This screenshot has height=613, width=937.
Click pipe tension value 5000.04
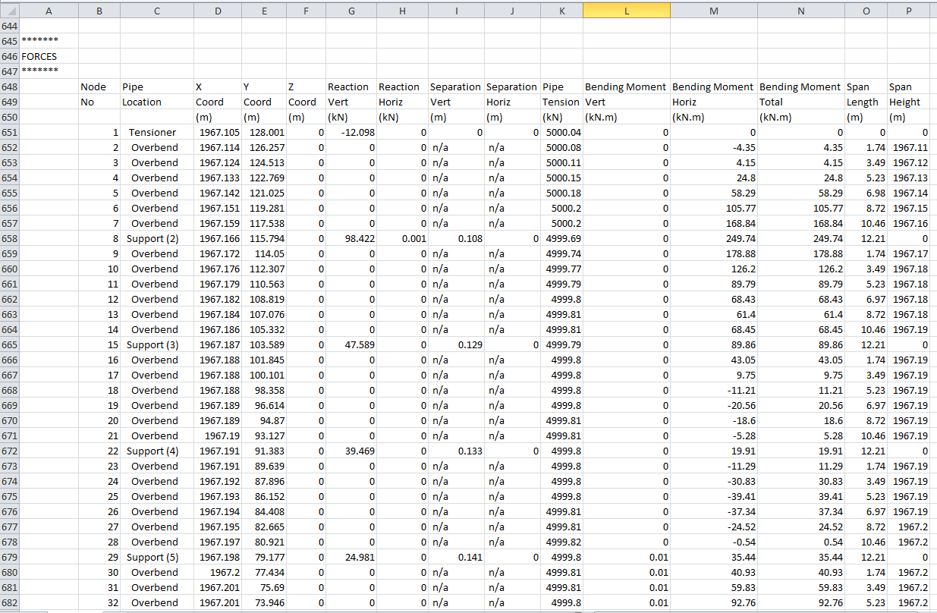tap(562, 132)
